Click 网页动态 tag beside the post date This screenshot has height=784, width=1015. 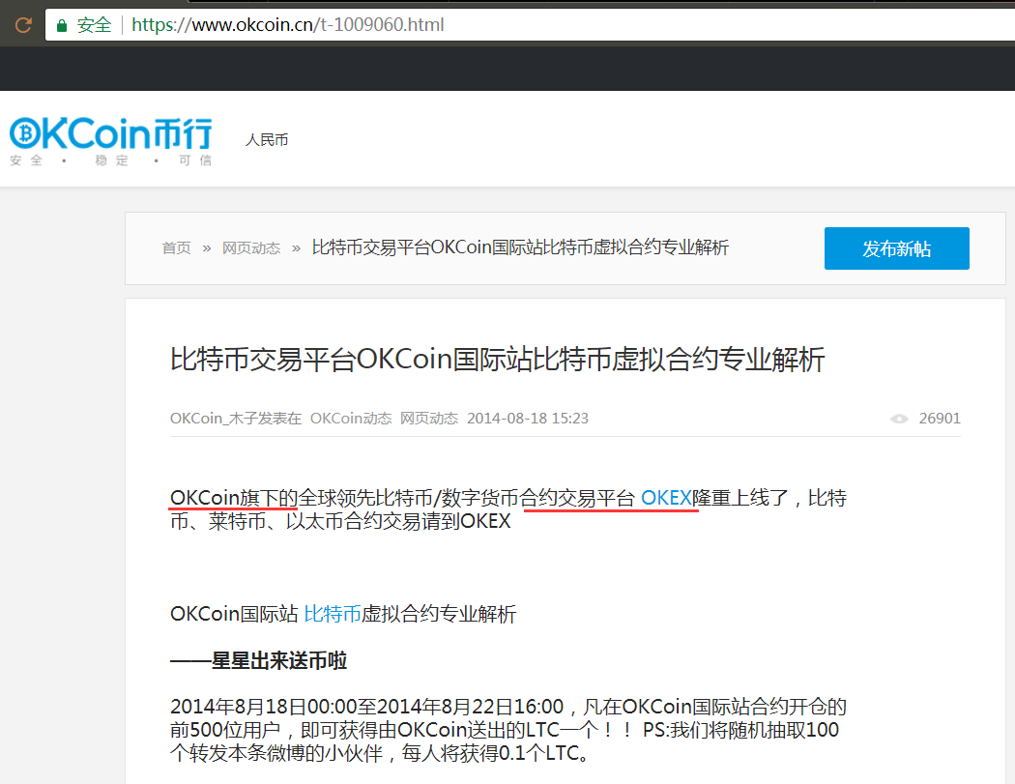(x=429, y=419)
